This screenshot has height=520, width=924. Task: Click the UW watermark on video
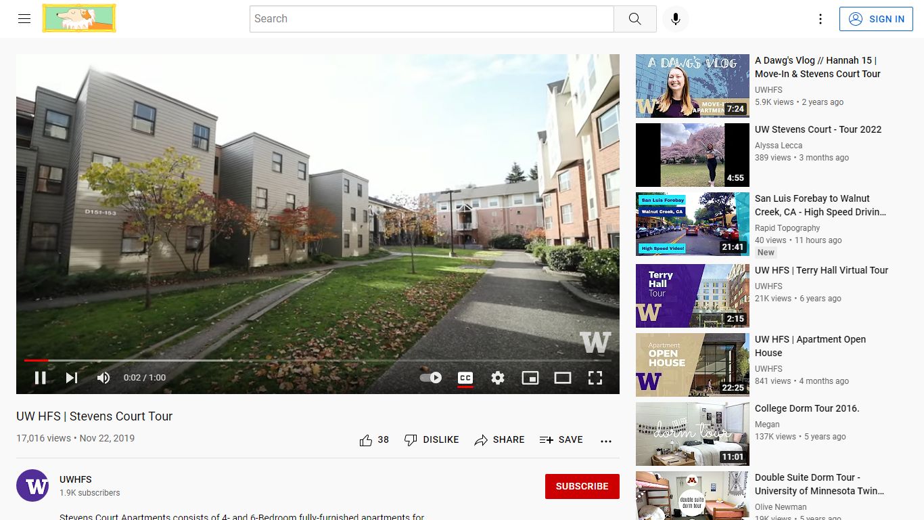[595, 343]
